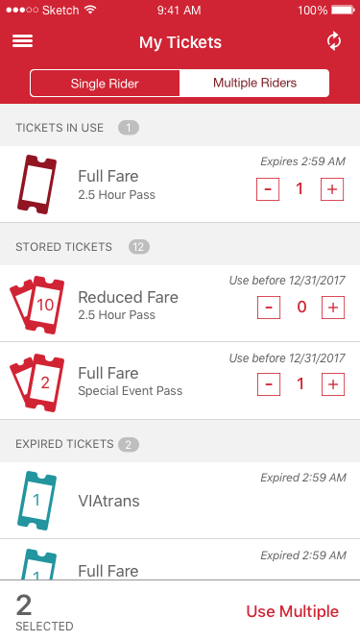Switch to the Multiple Riders tab
The width and height of the screenshot is (360, 641).
(254, 83)
